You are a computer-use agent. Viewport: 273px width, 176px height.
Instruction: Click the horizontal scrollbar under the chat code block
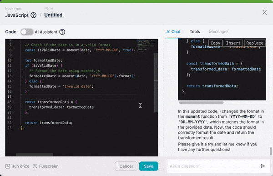tap(201, 102)
